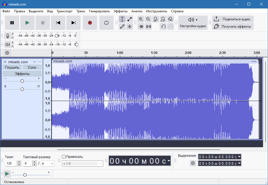This screenshot has width=268, height=185.
Task: Open the time signature denominator dropdown
Action: [48, 163]
